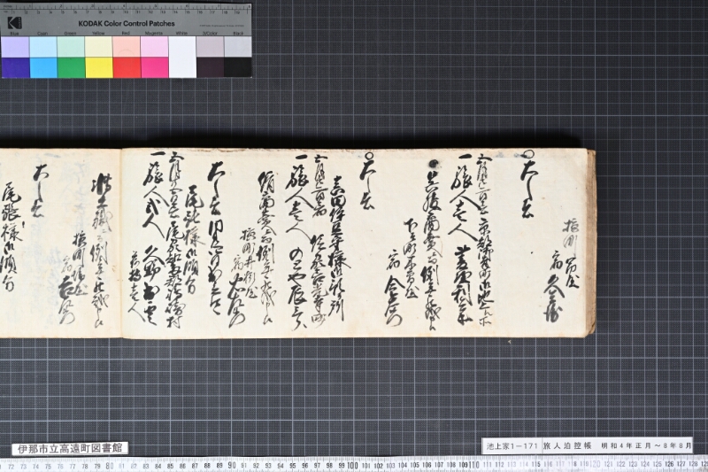Click the 100 mark on the bottom ruler
Viewport: 708px width, 472px height.
(x=352, y=465)
